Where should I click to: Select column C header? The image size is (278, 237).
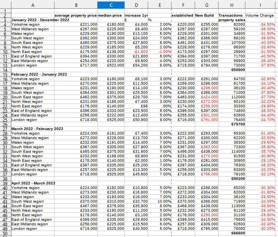point(111,5)
